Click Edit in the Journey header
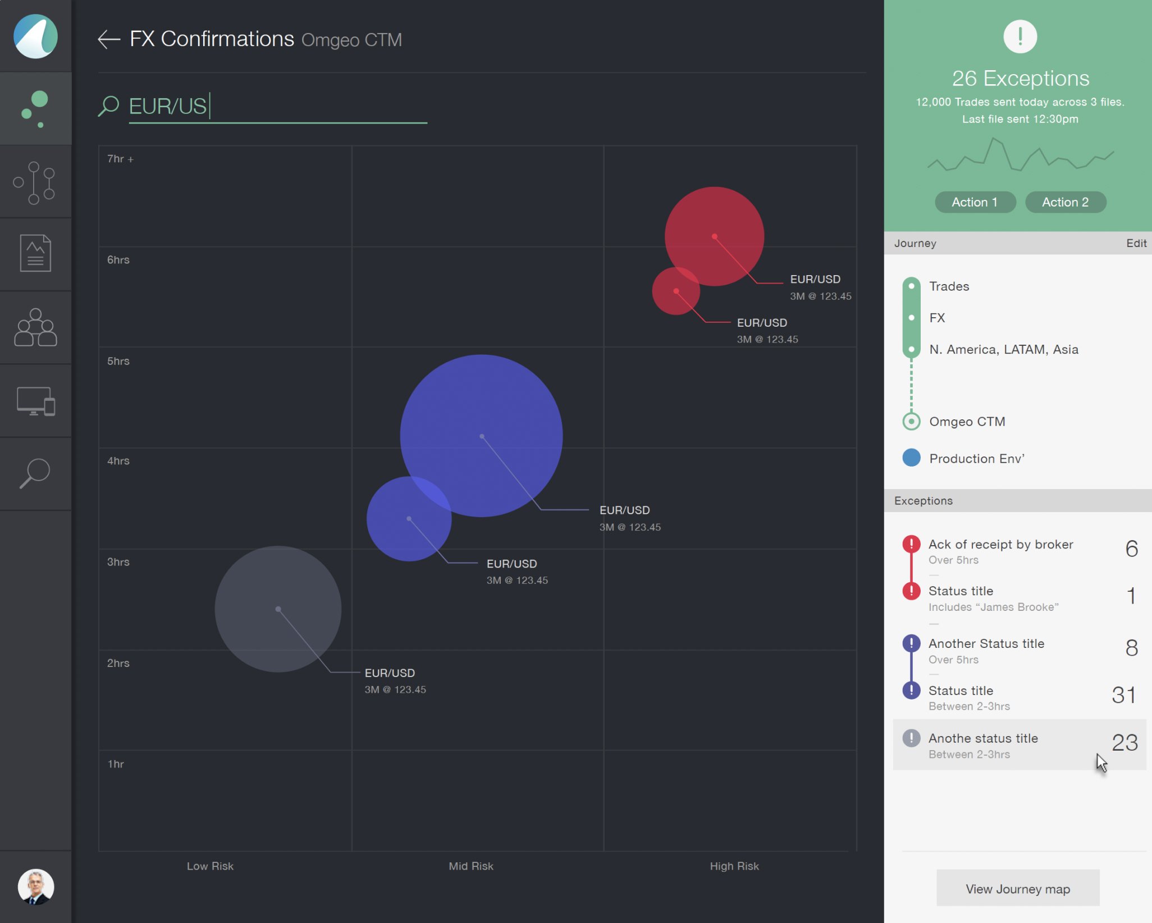 pyautogui.click(x=1136, y=243)
